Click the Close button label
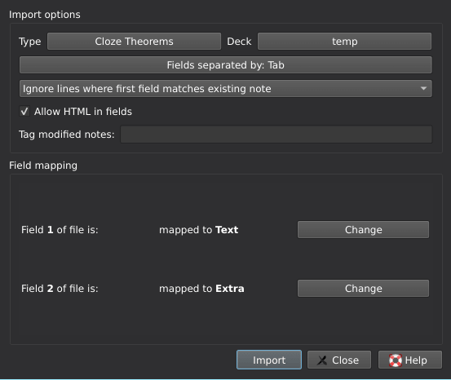 345,360
